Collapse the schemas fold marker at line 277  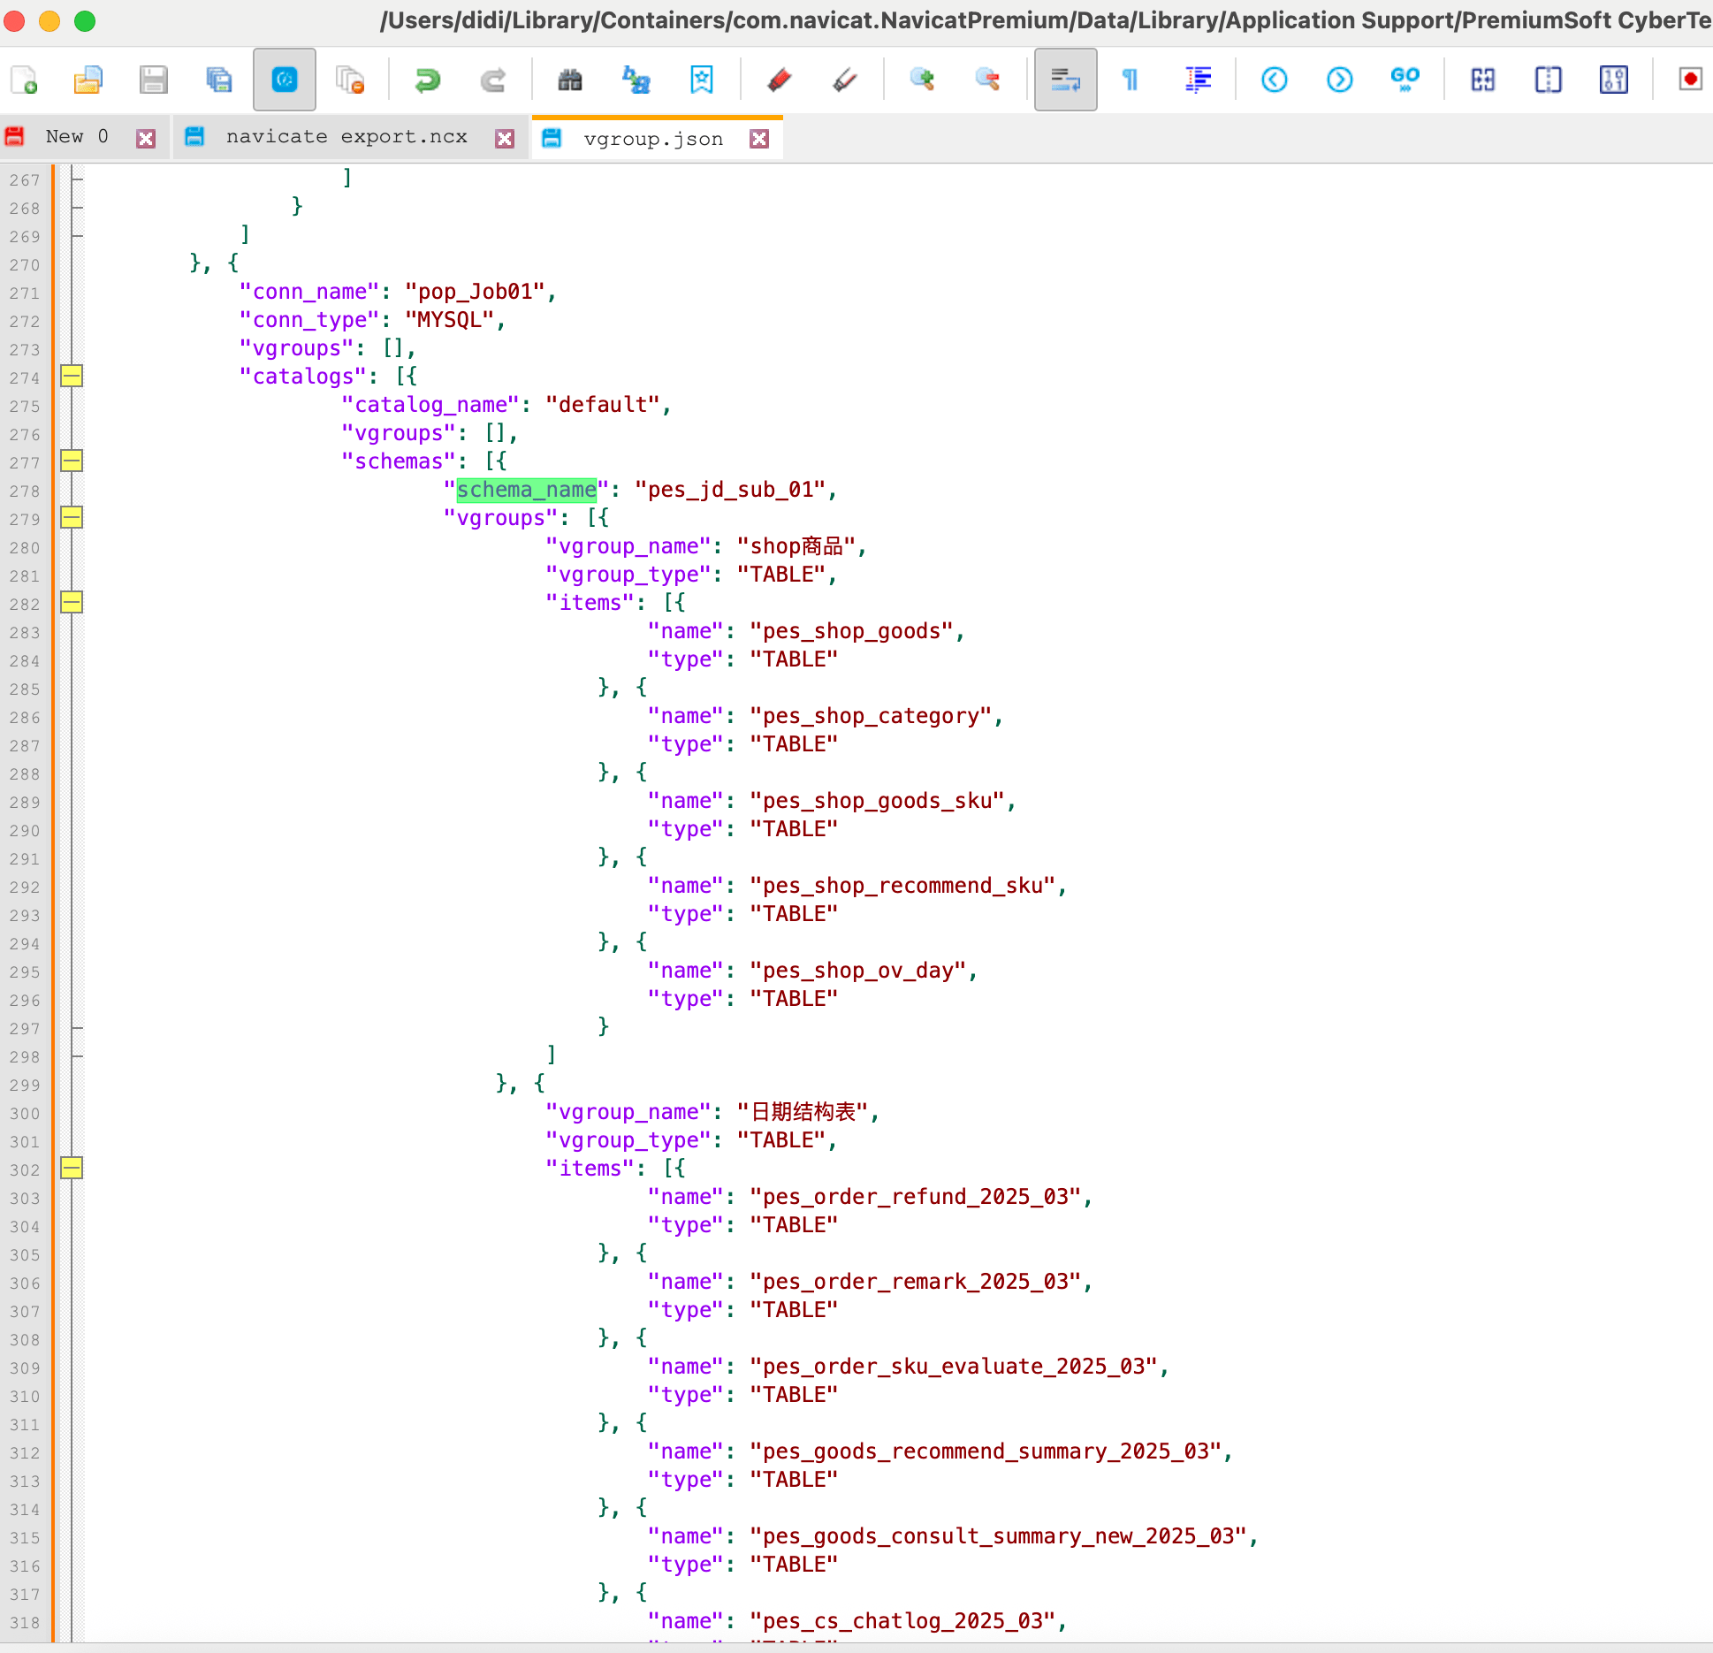pyautogui.click(x=72, y=461)
